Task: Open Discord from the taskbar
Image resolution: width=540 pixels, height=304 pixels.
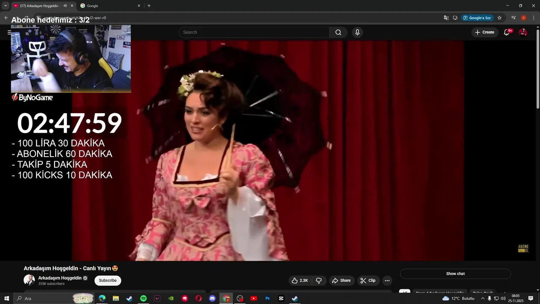Action: [213, 299]
